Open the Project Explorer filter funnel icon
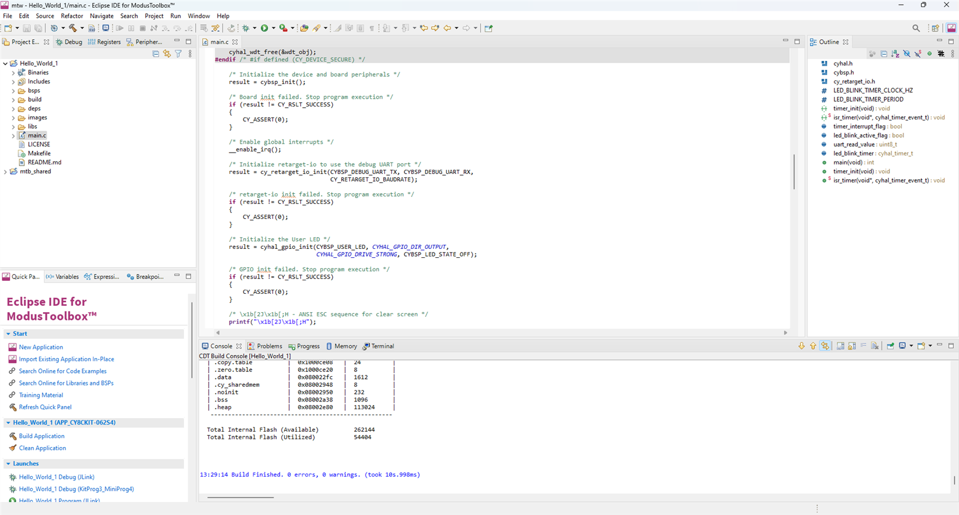 (x=178, y=53)
